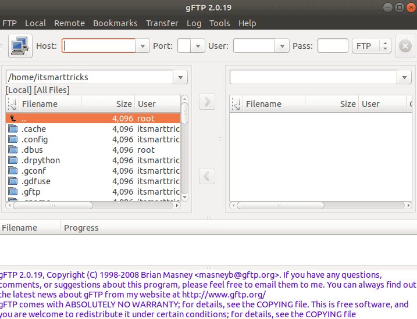
Task: Click local pane scroll down arrow
Action: [184, 198]
